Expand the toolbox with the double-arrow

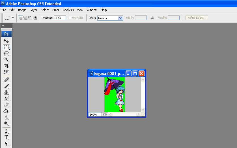tap(3, 25)
